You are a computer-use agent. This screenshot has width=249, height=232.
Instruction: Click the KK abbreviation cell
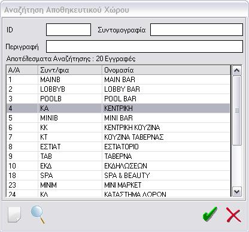[x=70, y=128]
